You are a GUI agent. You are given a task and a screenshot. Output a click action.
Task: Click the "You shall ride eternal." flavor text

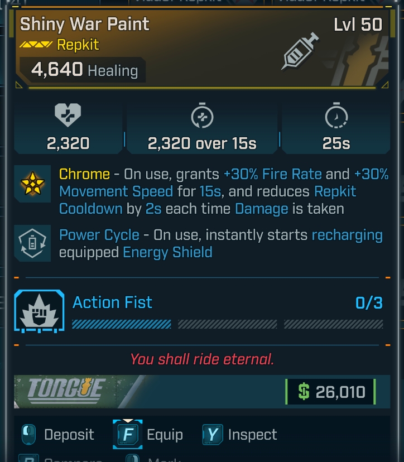coord(202,359)
